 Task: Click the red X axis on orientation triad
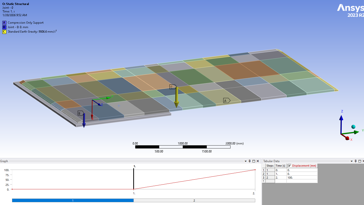pos(347,138)
